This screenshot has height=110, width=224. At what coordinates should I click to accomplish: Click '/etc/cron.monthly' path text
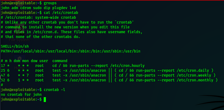195,80
